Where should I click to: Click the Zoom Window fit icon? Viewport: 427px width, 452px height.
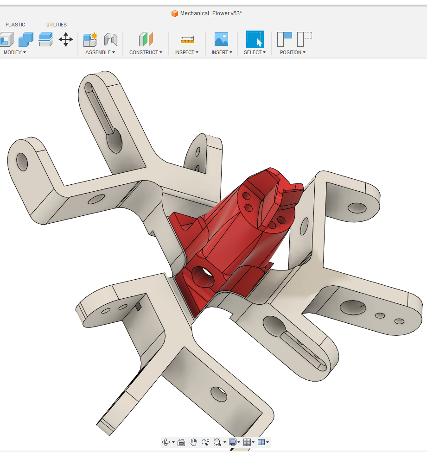pyautogui.click(x=217, y=442)
